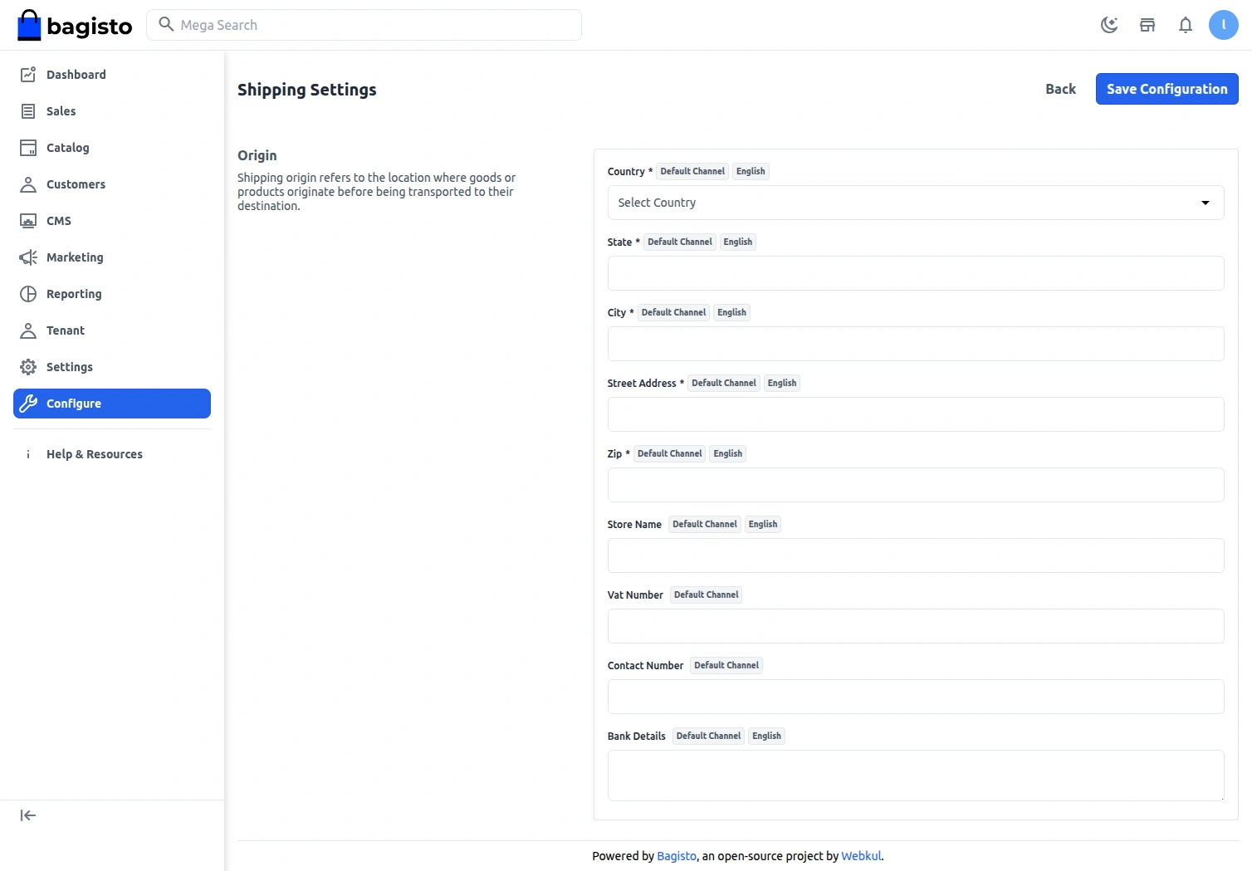The height and width of the screenshot is (871, 1252).
Task: Click the Tenant person icon
Action: 28,330
